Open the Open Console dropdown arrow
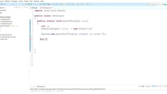Viewport: 167px width, 94px height. pyautogui.click(x=166, y=86)
